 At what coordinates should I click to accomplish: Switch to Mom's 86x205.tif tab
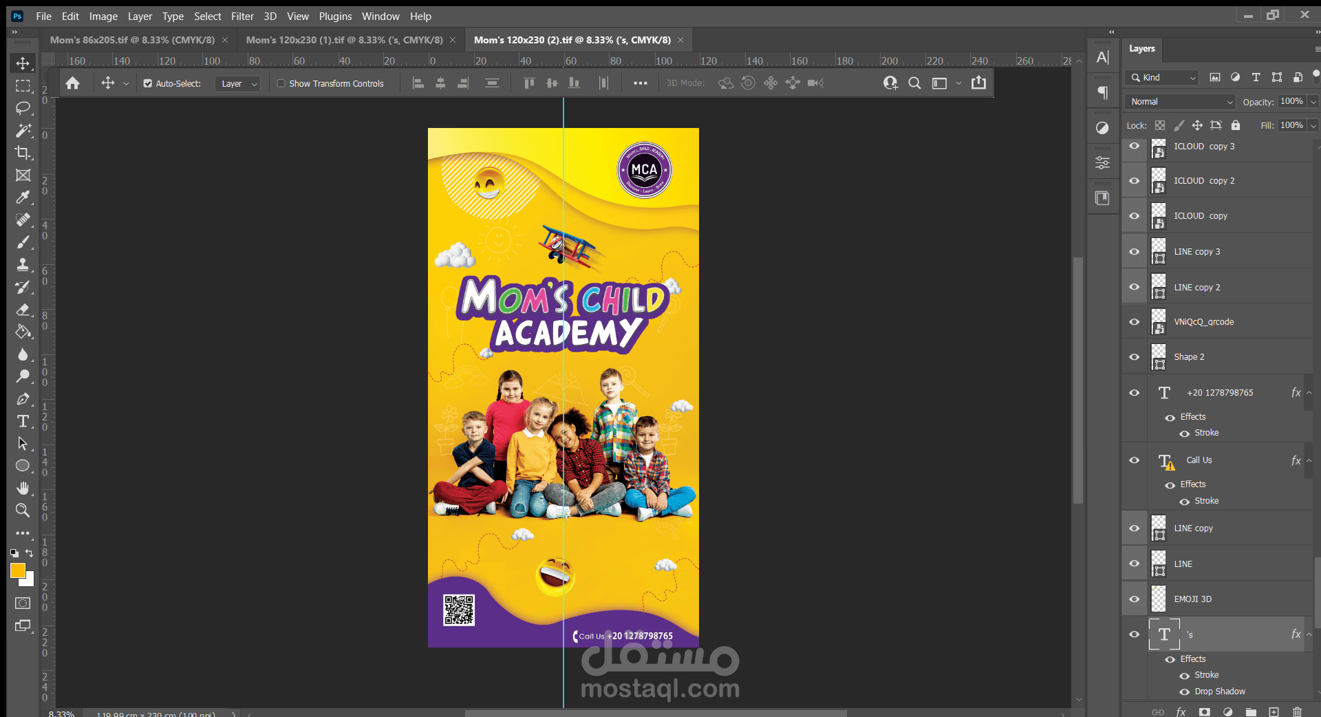tap(132, 40)
